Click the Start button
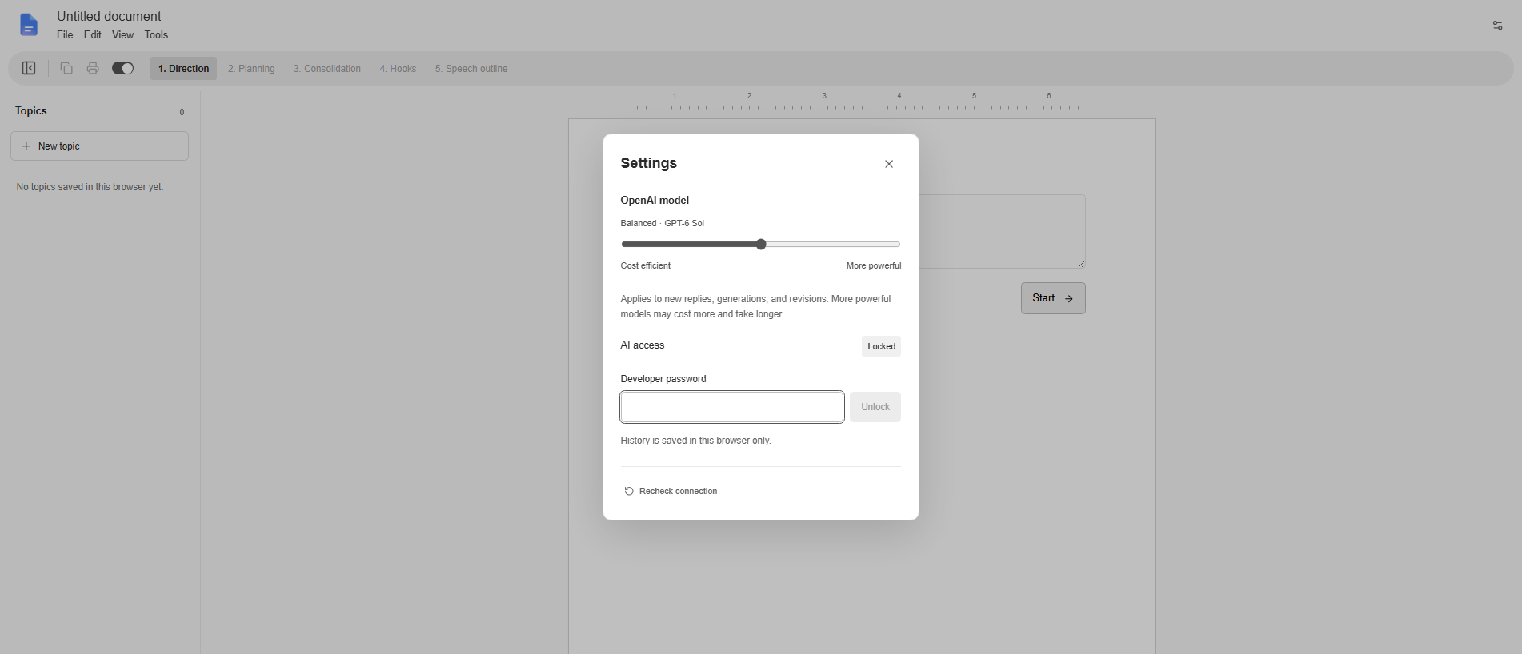The height and width of the screenshot is (654, 1522). pyautogui.click(x=1053, y=298)
